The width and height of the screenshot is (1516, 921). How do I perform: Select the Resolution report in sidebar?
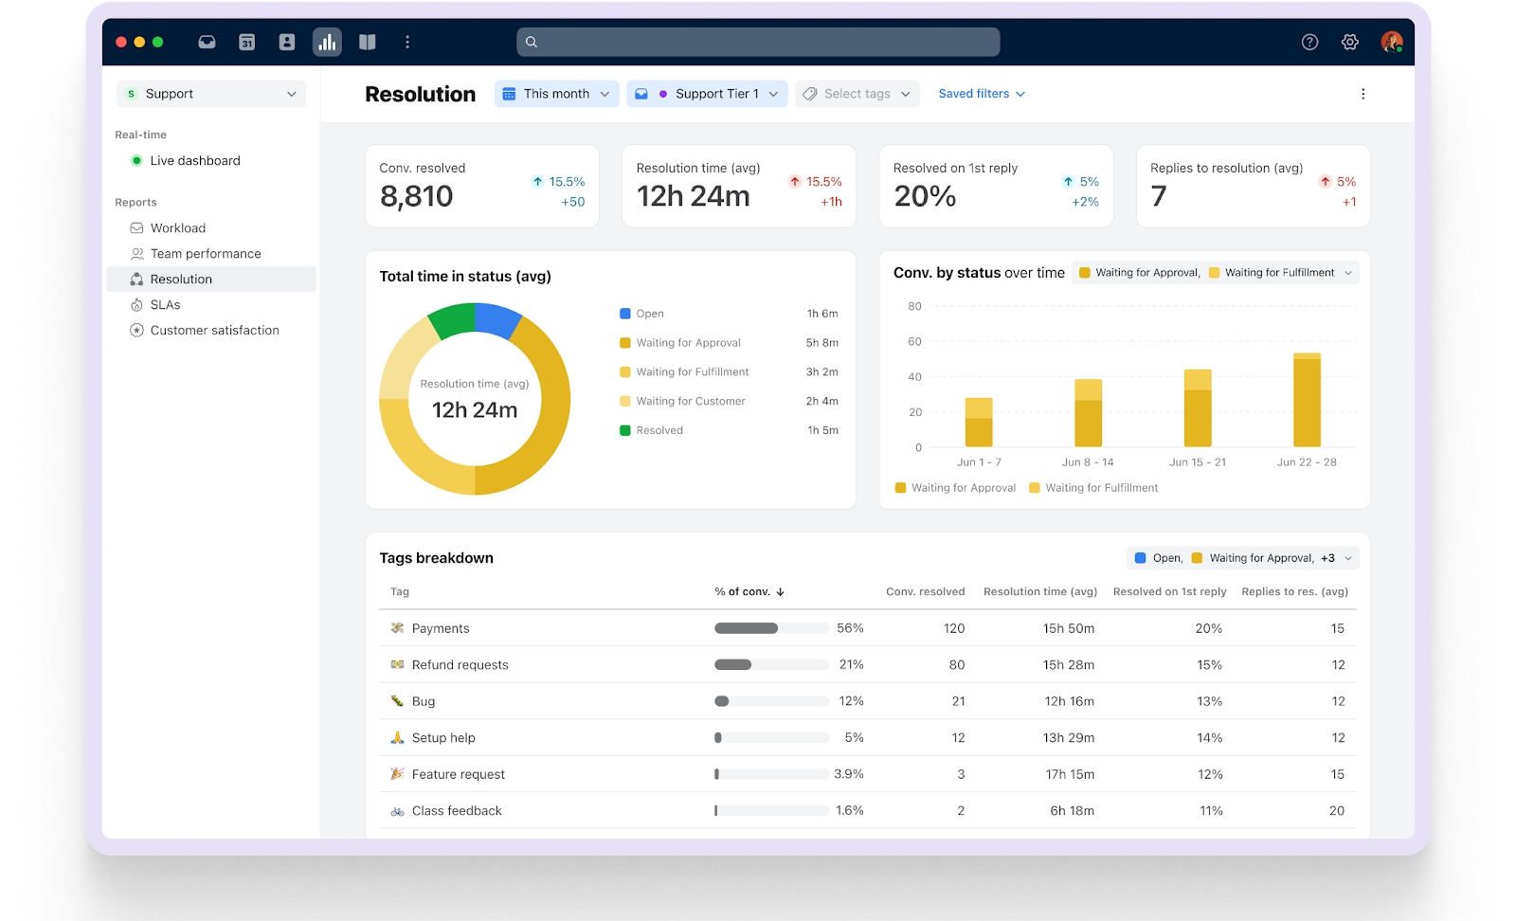pos(211,280)
